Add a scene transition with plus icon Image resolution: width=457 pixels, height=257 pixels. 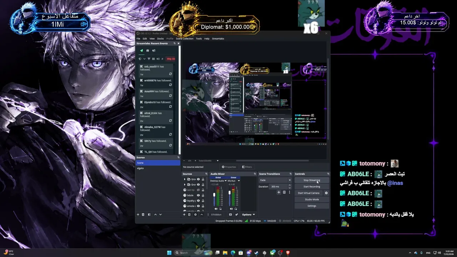279,192
